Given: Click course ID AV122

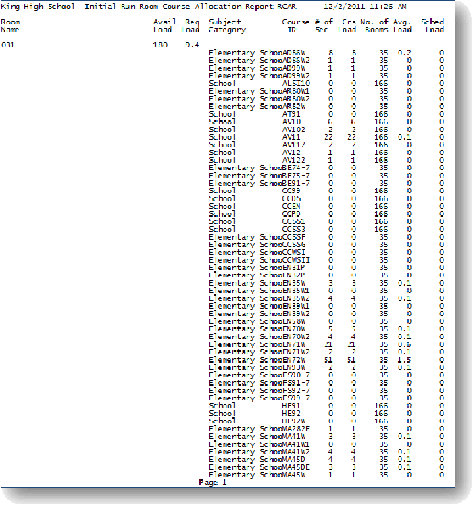Looking at the screenshot, I should click(x=294, y=161).
